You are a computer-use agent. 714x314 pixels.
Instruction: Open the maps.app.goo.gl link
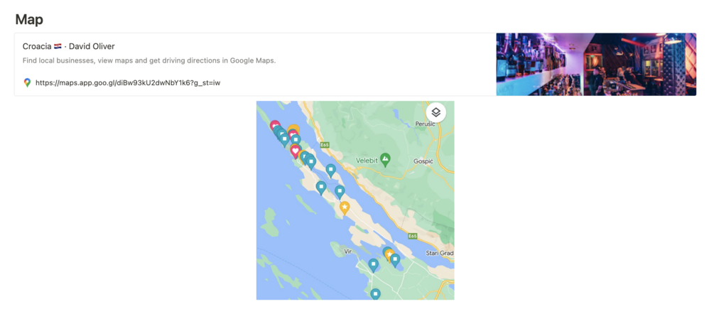[x=128, y=82]
